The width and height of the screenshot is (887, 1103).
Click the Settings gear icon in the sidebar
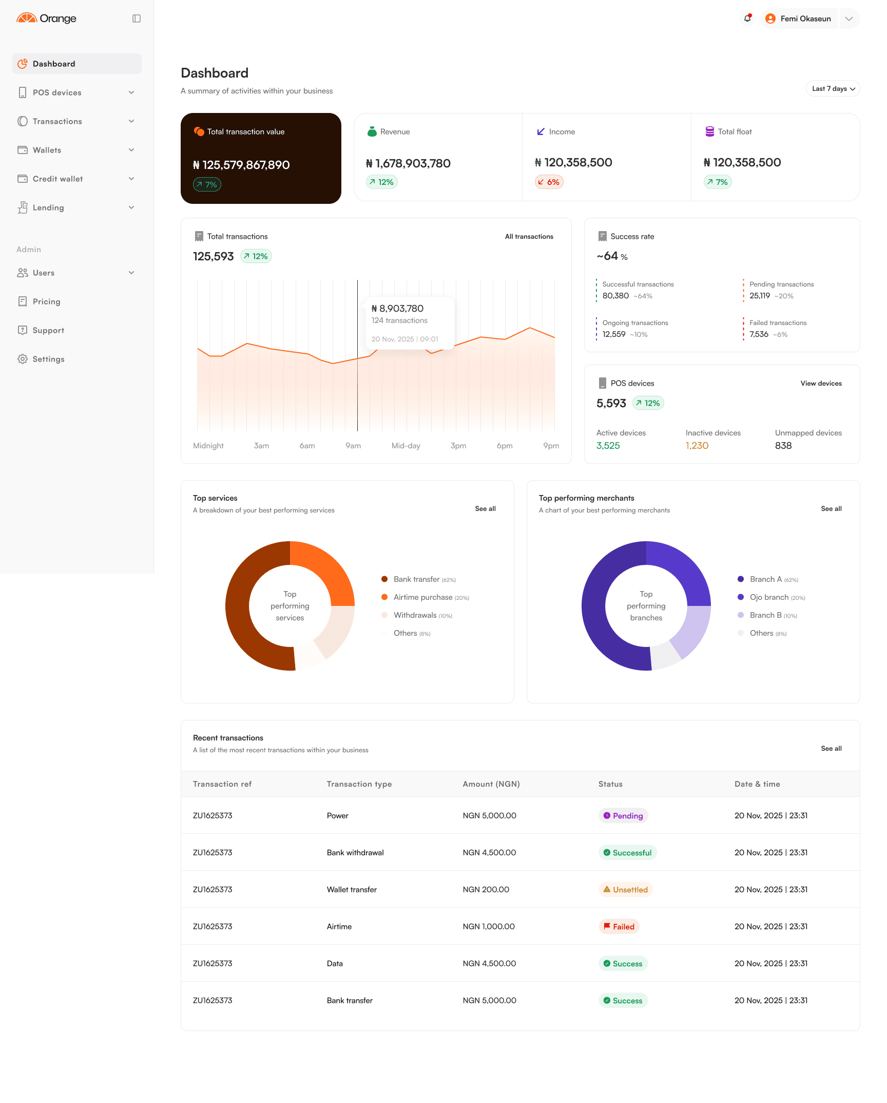coord(23,359)
